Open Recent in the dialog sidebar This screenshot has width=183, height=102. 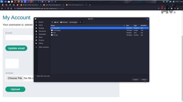[x=41, y=22]
